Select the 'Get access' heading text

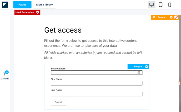(63, 30)
